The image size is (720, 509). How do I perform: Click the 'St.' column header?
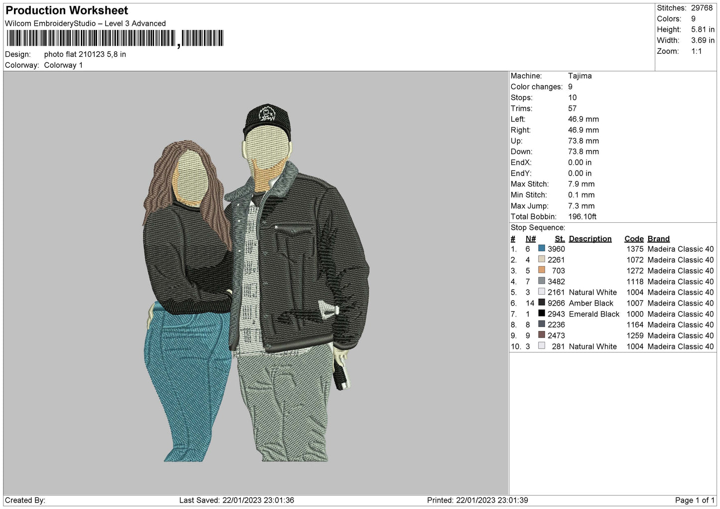pos(560,239)
